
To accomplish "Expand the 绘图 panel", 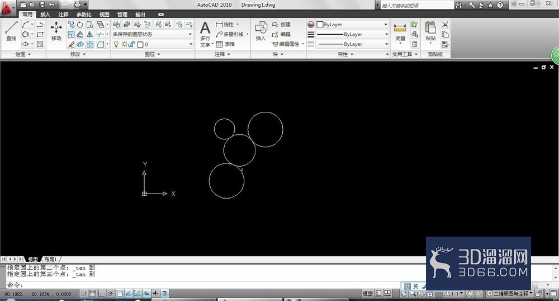I will pyautogui.click(x=23, y=54).
